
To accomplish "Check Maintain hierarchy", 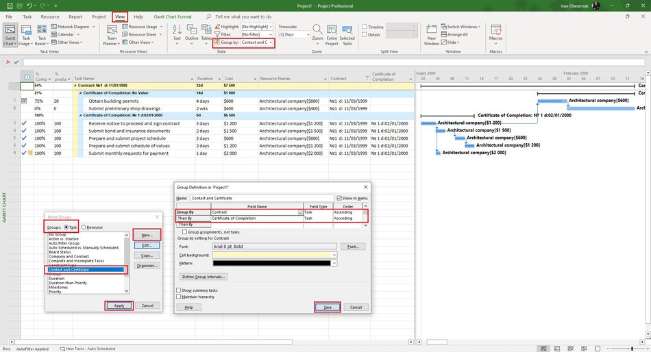I will pos(179,297).
